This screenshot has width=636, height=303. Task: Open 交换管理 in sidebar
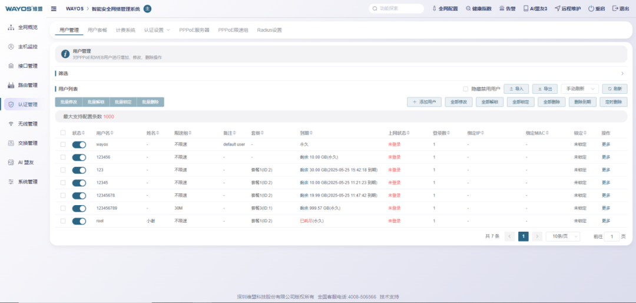pyautogui.click(x=23, y=143)
